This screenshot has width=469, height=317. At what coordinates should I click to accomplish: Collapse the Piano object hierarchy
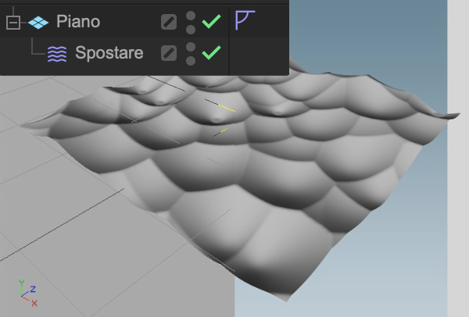tap(13, 23)
